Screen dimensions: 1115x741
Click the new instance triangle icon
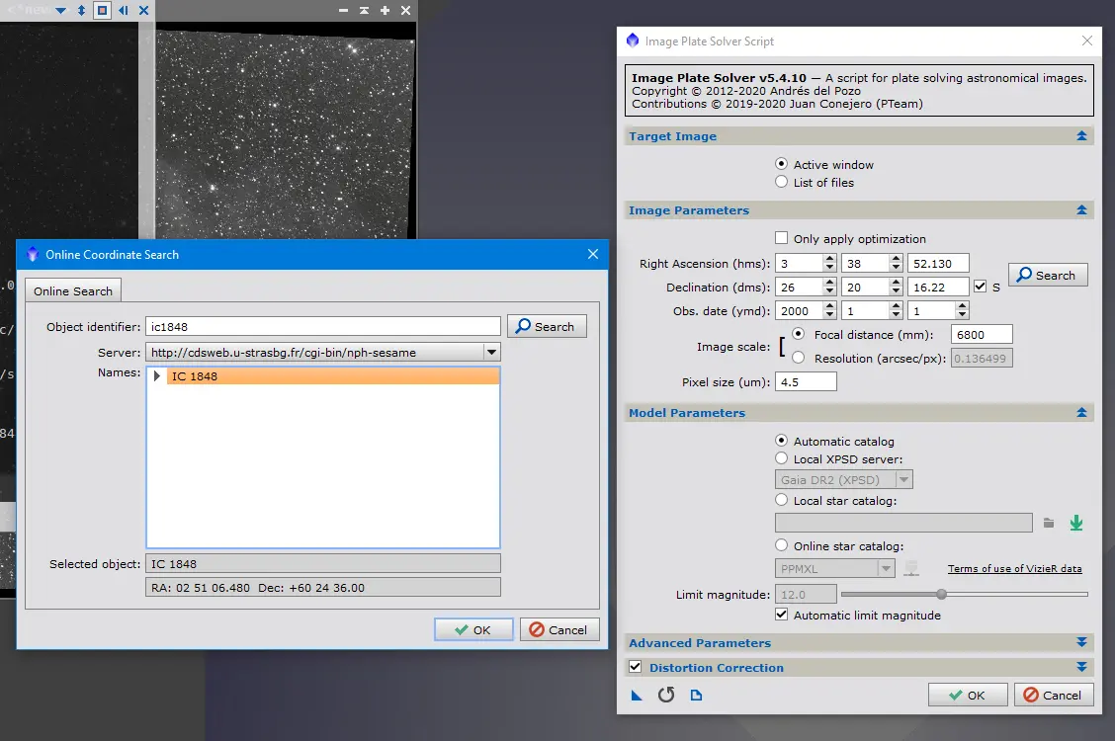click(x=637, y=696)
